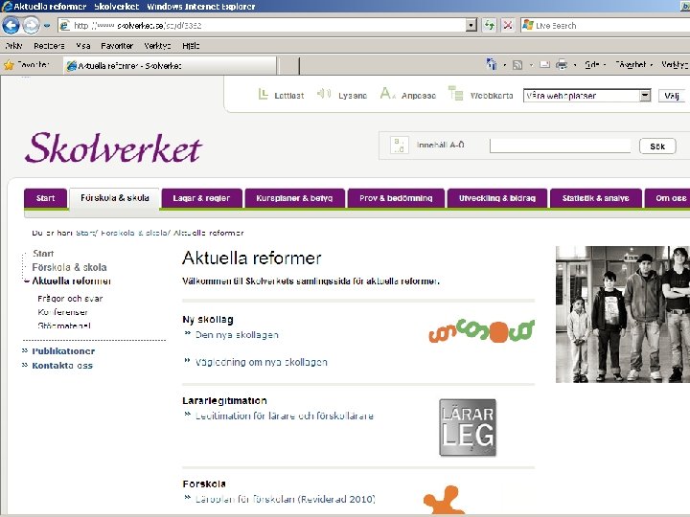
Task: Select the Prov & bedömning tab
Action: (396, 198)
